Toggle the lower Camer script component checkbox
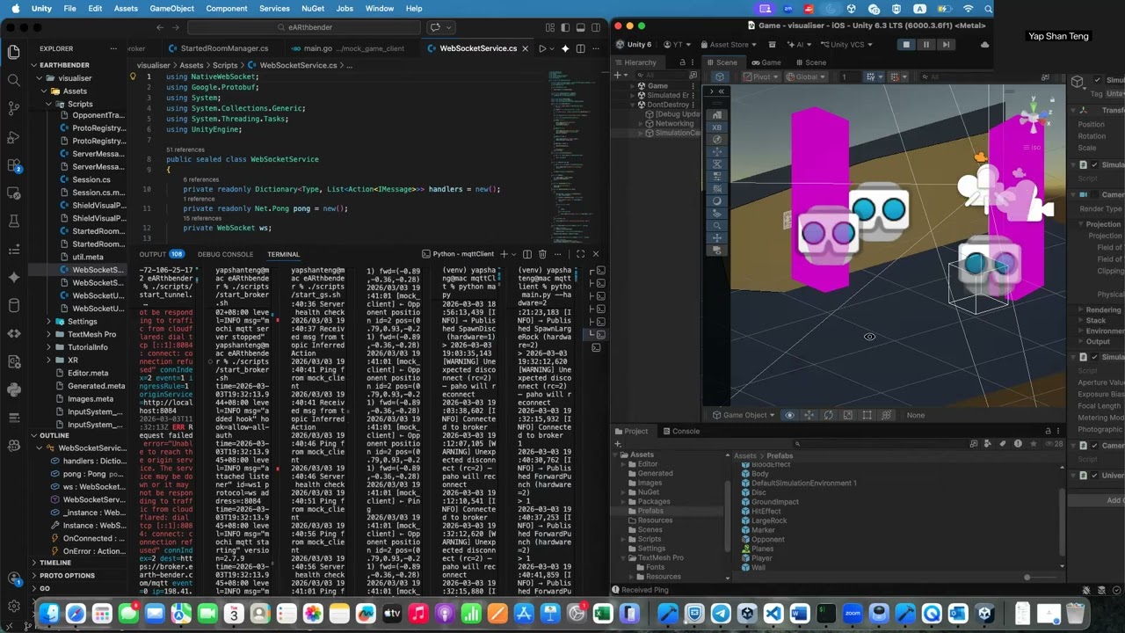The width and height of the screenshot is (1125, 633). click(x=1094, y=446)
